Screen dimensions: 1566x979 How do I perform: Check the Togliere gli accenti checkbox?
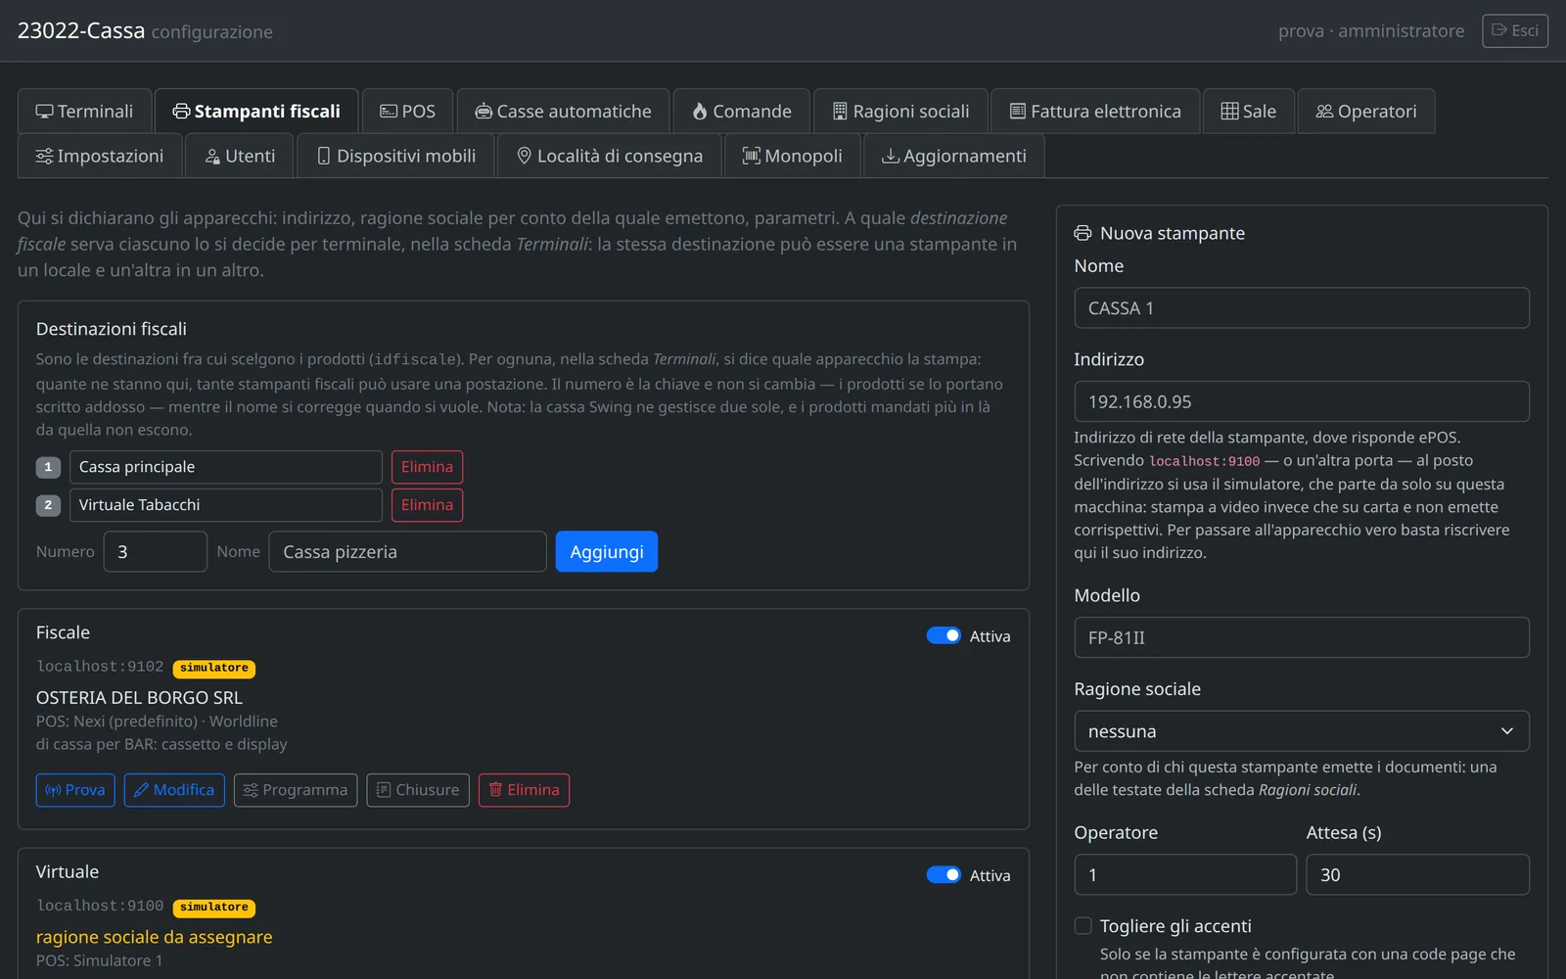[x=1083, y=926]
